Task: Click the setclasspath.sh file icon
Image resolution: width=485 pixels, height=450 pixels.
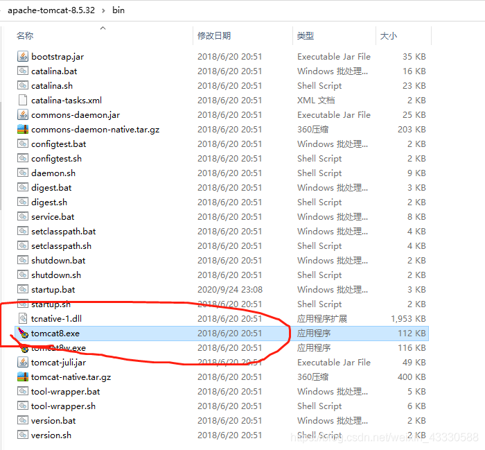Action: point(23,245)
